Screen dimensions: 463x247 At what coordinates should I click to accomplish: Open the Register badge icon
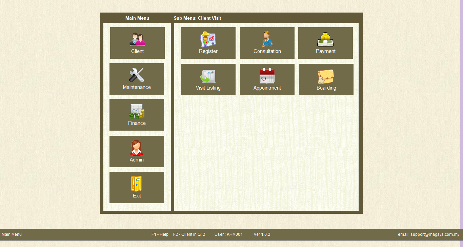click(x=208, y=39)
